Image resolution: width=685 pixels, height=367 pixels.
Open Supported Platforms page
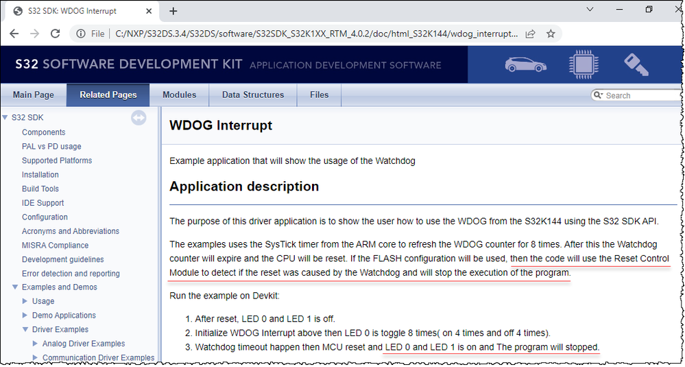click(57, 161)
